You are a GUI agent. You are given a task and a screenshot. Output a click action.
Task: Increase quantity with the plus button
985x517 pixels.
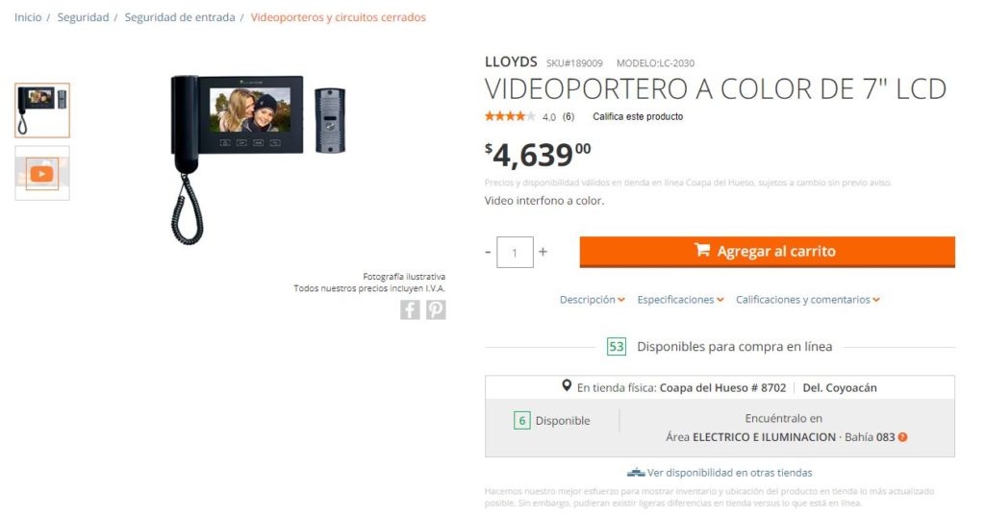tap(543, 252)
